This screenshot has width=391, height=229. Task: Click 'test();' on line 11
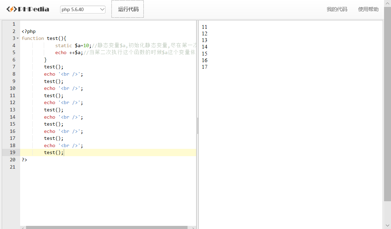pyautogui.click(x=53, y=95)
